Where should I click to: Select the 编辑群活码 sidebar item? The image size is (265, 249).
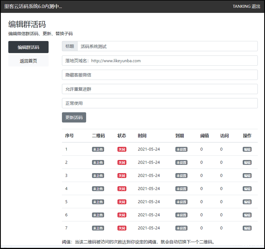coord(28,47)
